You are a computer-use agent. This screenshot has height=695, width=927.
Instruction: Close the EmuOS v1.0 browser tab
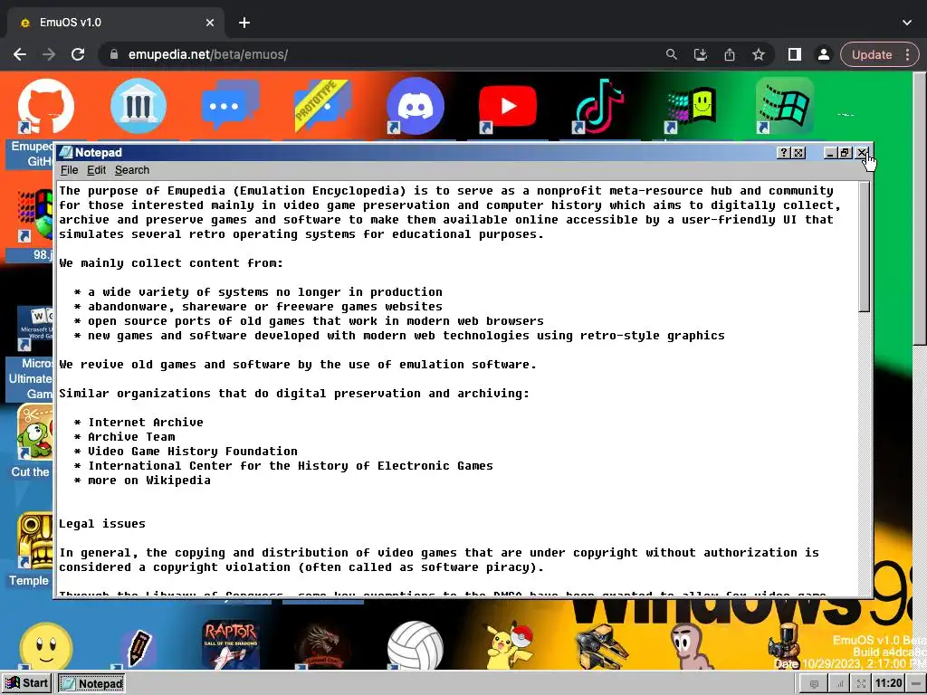pyautogui.click(x=210, y=23)
